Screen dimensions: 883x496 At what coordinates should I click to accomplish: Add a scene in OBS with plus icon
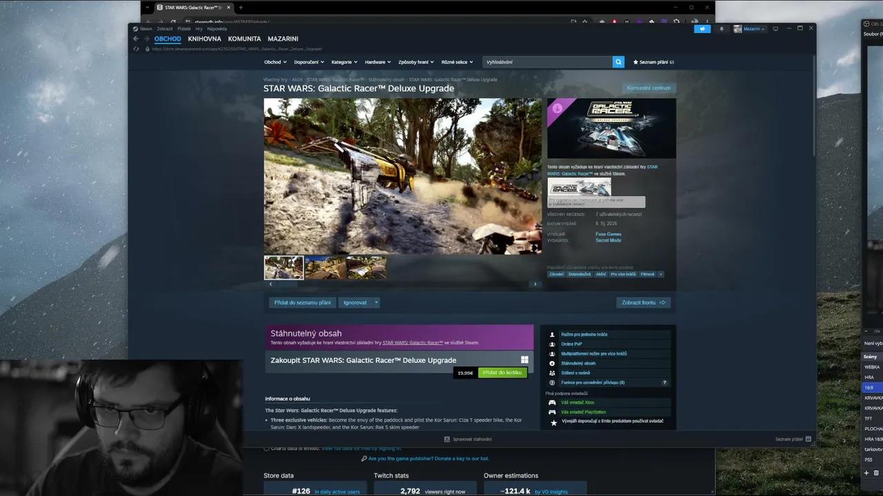pos(866,473)
